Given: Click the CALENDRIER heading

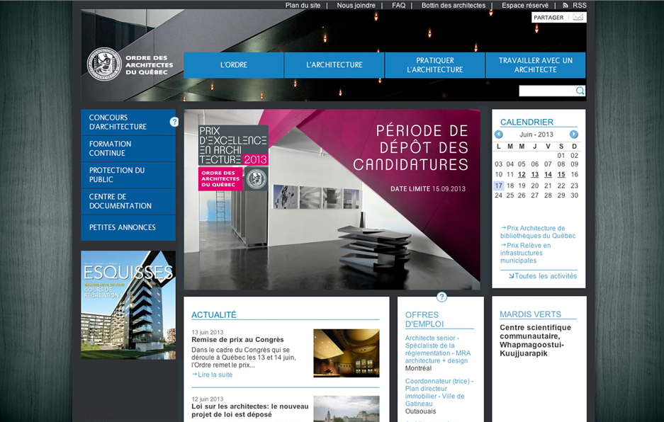Looking at the screenshot, I should tap(527, 122).
